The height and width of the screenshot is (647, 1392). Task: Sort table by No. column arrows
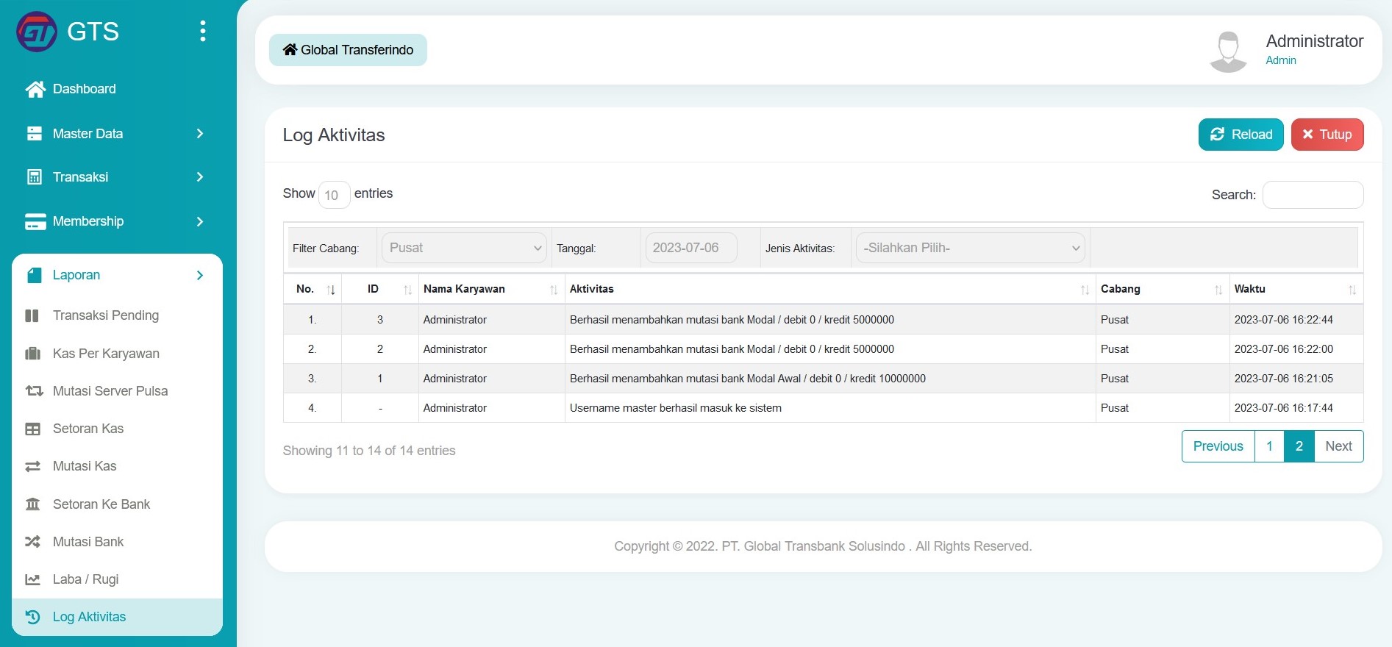(x=331, y=290)
